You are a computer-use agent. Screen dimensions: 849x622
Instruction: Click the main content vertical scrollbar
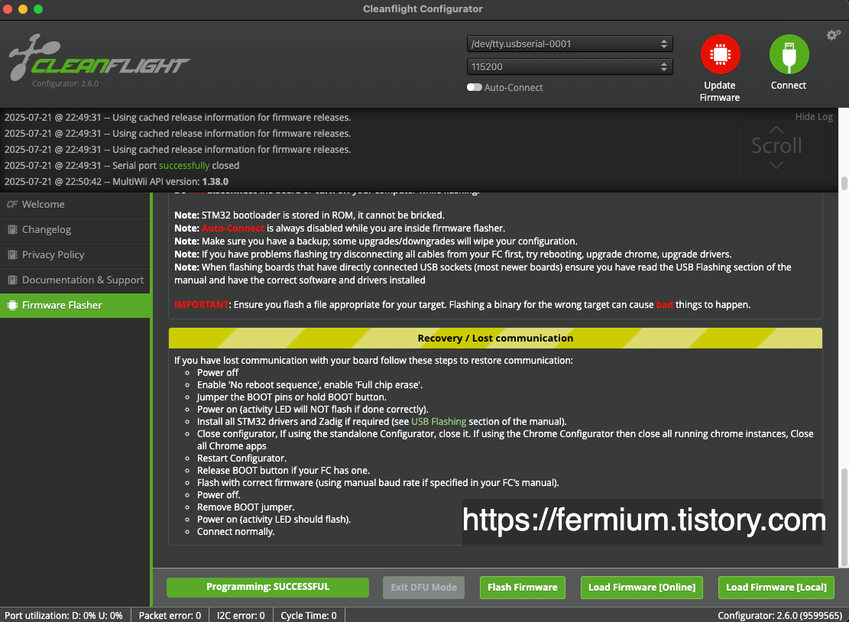coord(844,517)
